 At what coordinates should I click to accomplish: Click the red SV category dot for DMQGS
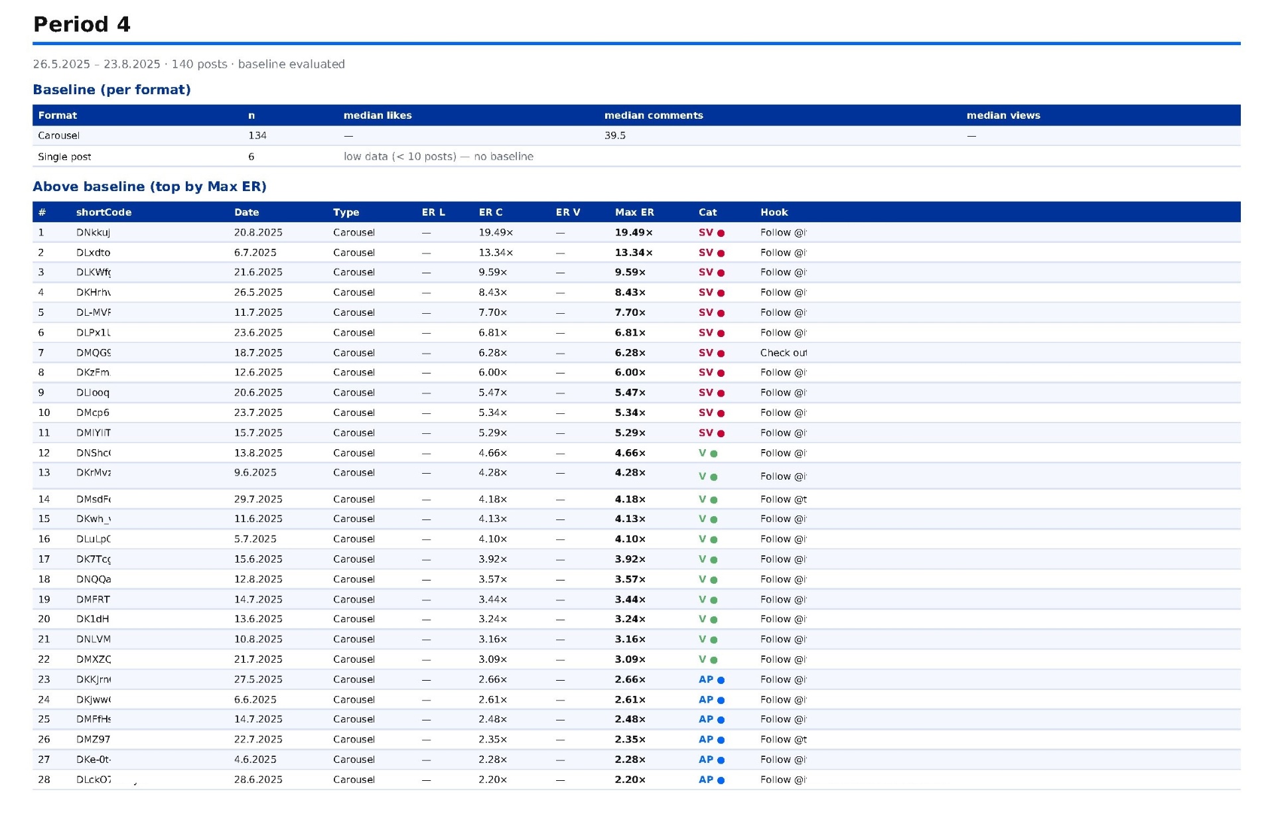(x=721, y=354)
